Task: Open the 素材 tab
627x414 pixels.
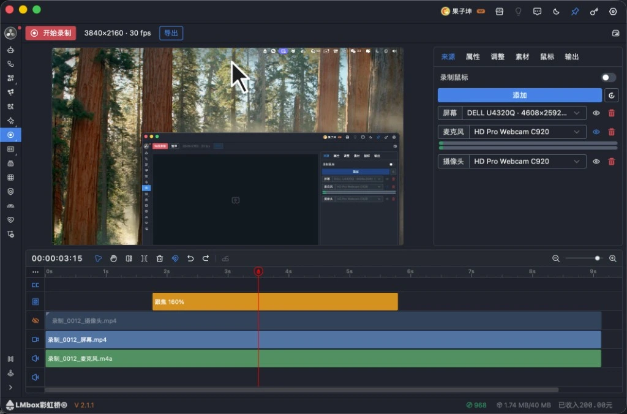Action: [522, 57]
